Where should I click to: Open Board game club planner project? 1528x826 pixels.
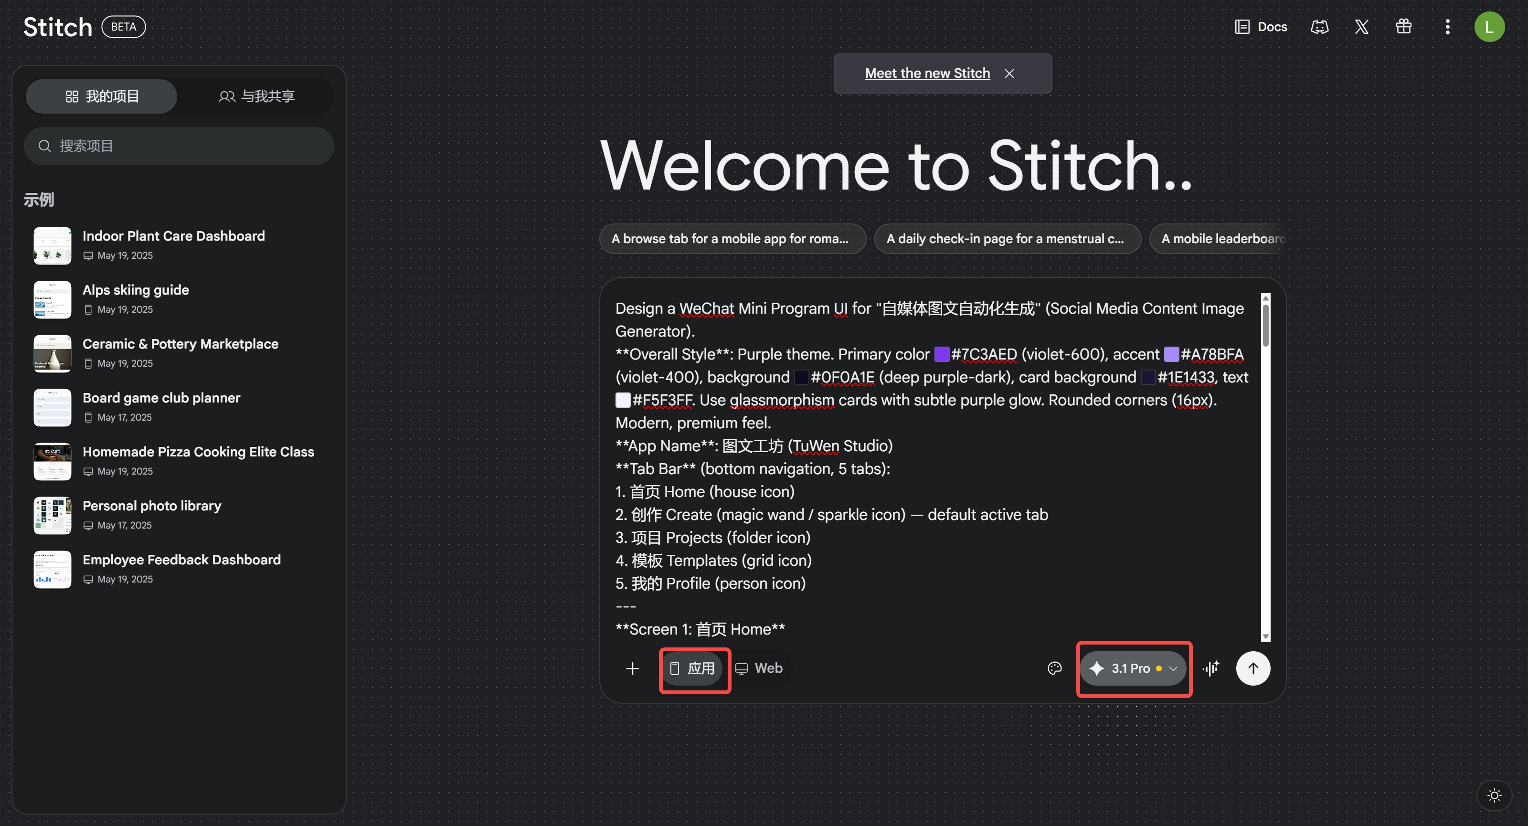[178, 407]
